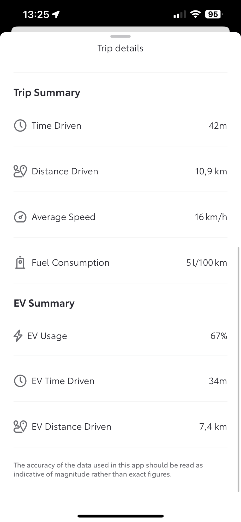Tap the battery indicator in status bar

(x=214, y=14)
